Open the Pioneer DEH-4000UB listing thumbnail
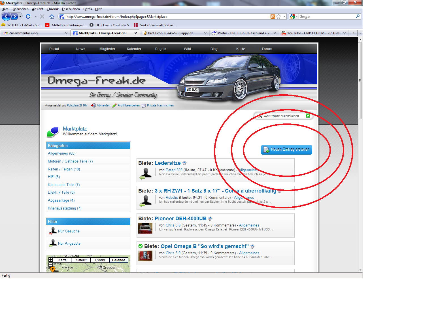The height and width of the screenshot is (329, 438). point(145,228)
